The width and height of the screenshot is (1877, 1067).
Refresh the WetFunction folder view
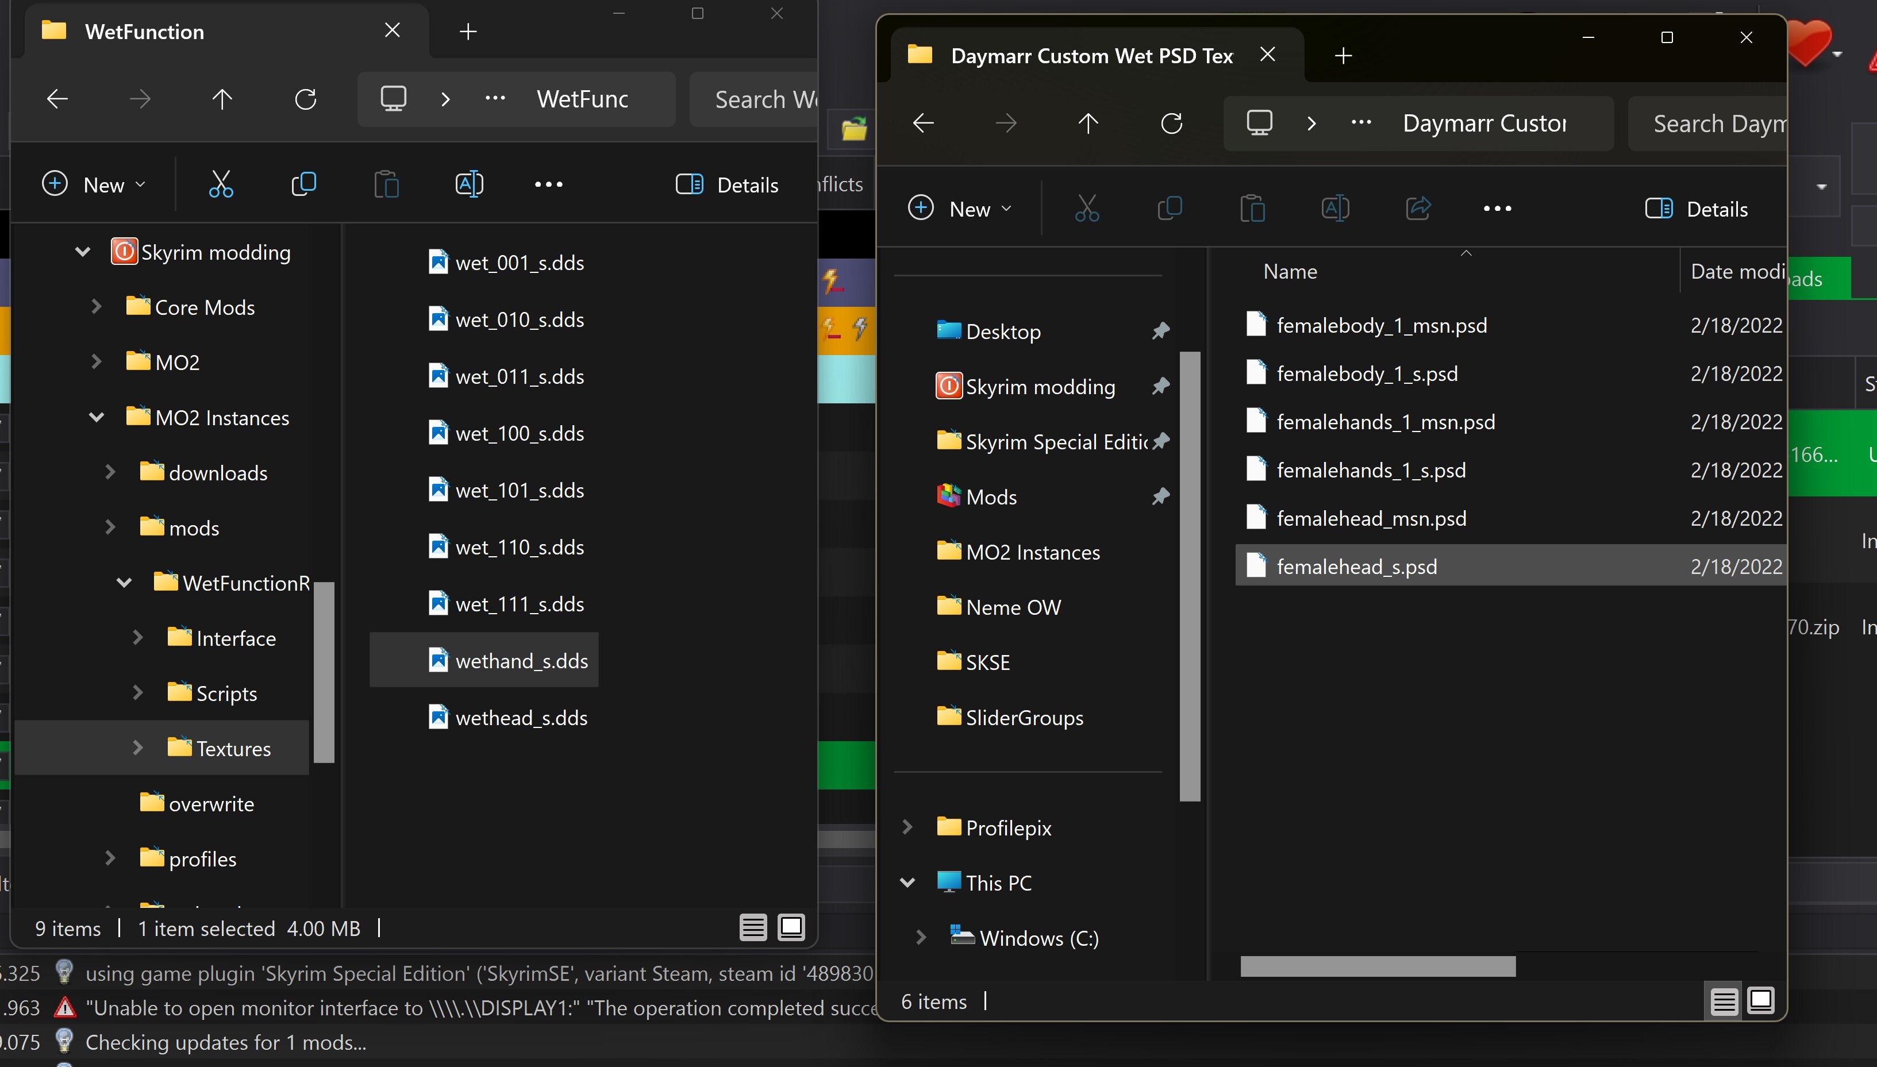pyautogui.click(x=306, y=99)
